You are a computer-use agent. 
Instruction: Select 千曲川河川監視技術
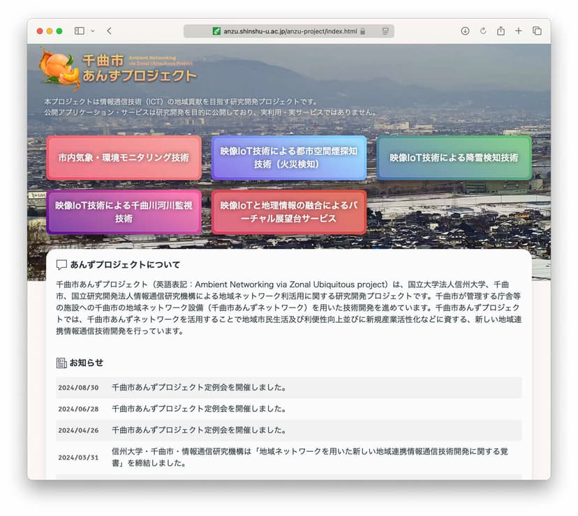tap(124, 211)
